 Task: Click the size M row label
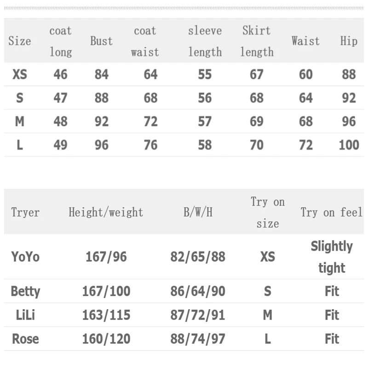click(20, 121)
